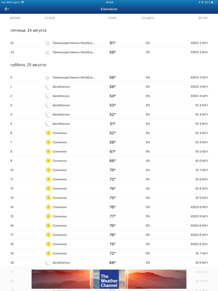Tap the пятница, 24 августа section header
The height and width of the screenshot is (291, 218).
(28, 30)
